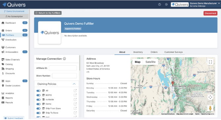Click the Fulfillers count badge
Screen dimensions: 221x120
[x=25, y=35]
